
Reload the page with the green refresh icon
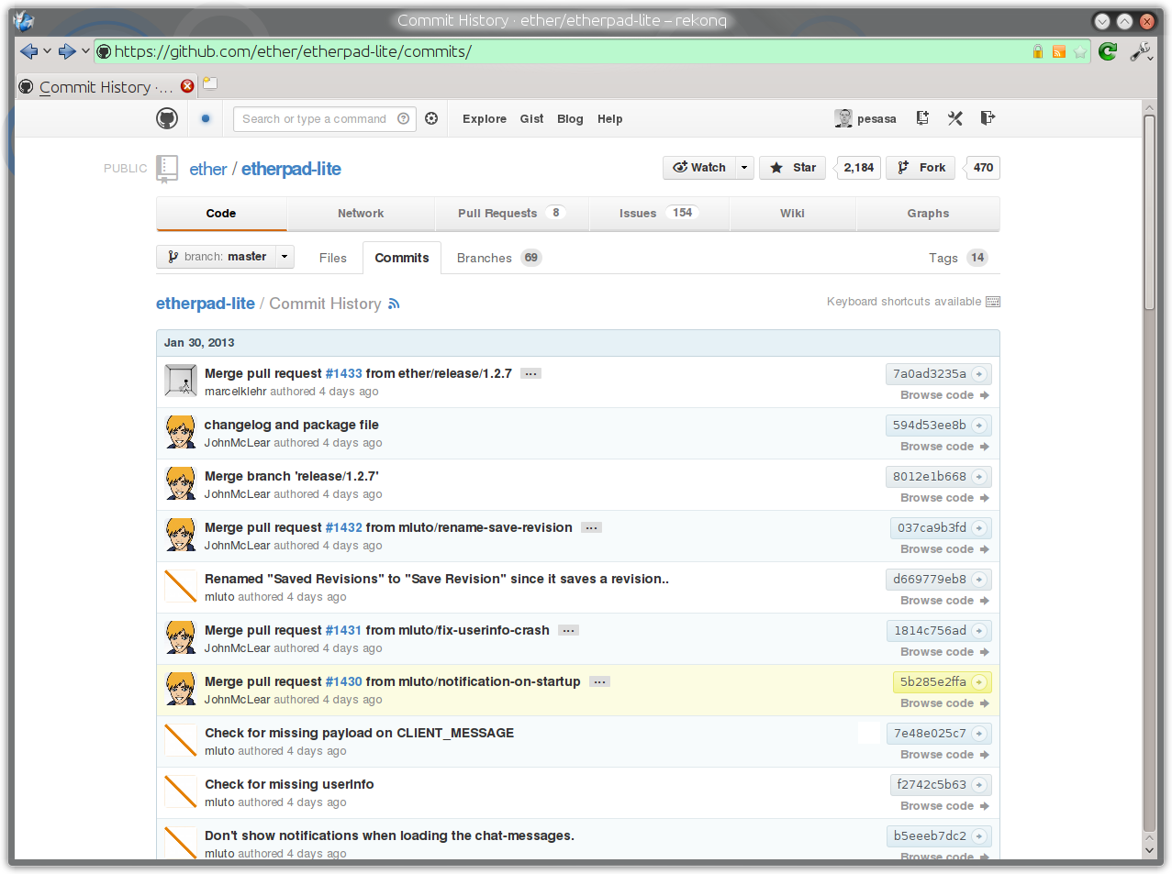[1108, 51]
